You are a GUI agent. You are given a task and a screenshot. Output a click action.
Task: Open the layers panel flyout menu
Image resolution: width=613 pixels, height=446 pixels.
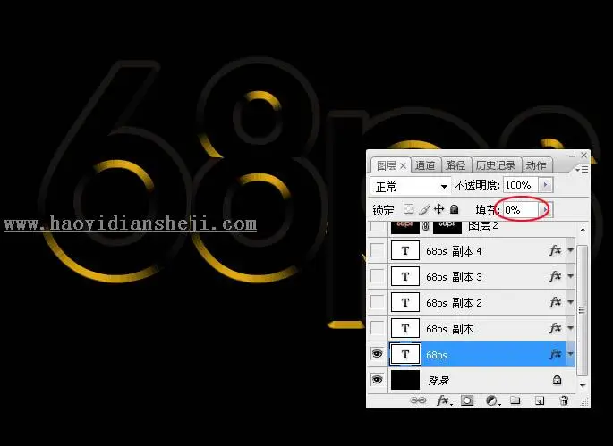(x=582, y=169)
